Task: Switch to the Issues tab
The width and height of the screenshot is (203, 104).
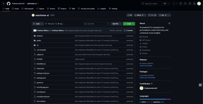Action: pos(15,9)
